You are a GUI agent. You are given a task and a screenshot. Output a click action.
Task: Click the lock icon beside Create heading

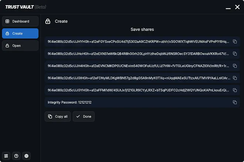click(48, 21)
